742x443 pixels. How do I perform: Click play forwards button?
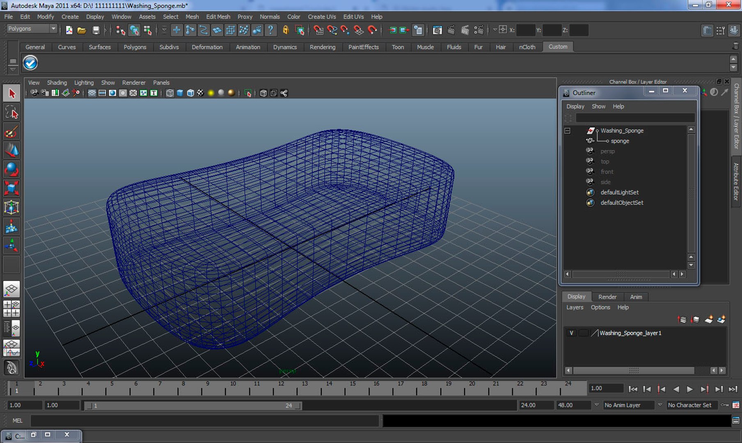pyautogui.click(x=690, y=389)
